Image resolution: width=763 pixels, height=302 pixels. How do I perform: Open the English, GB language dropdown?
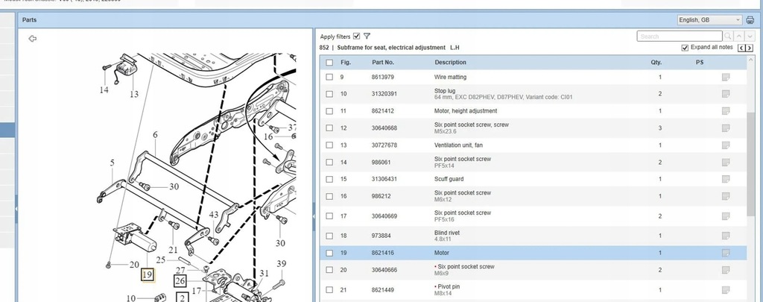coord(709,20)
